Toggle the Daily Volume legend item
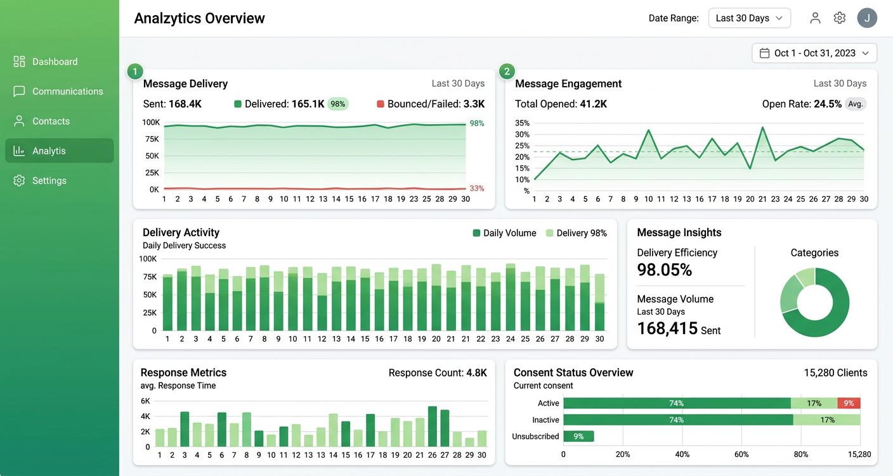 point(504,233)
